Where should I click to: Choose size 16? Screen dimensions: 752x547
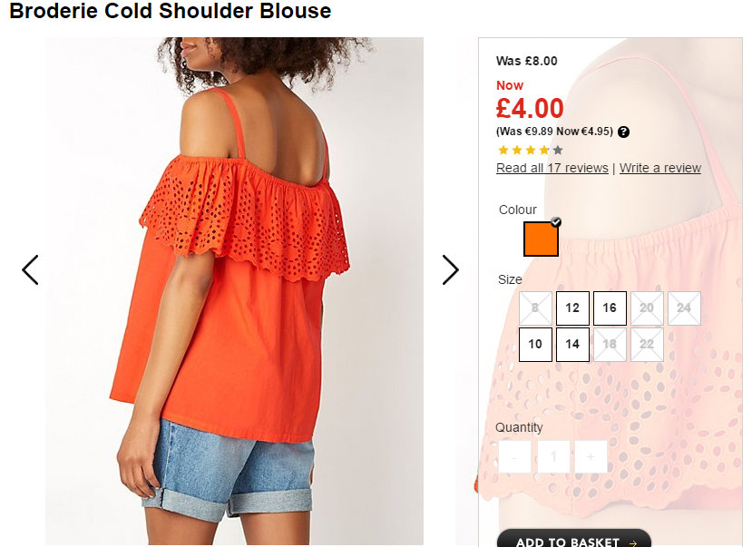pos(610,308)
